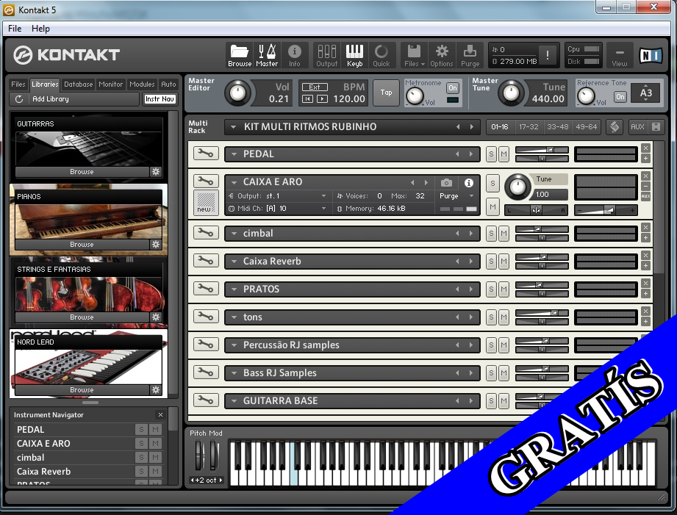Open CAIXA E ARO Midi Ch dropdown

coord(323,209)
